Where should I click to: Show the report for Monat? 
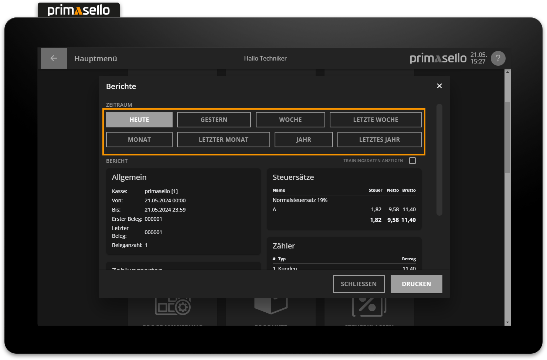click(x=139, y=140)
